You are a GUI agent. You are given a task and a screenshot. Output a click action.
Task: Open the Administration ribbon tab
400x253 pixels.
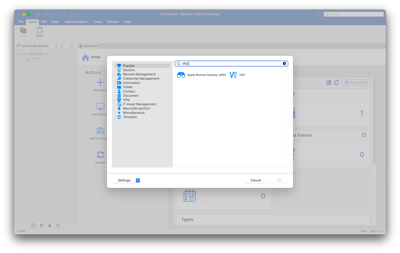76,22
